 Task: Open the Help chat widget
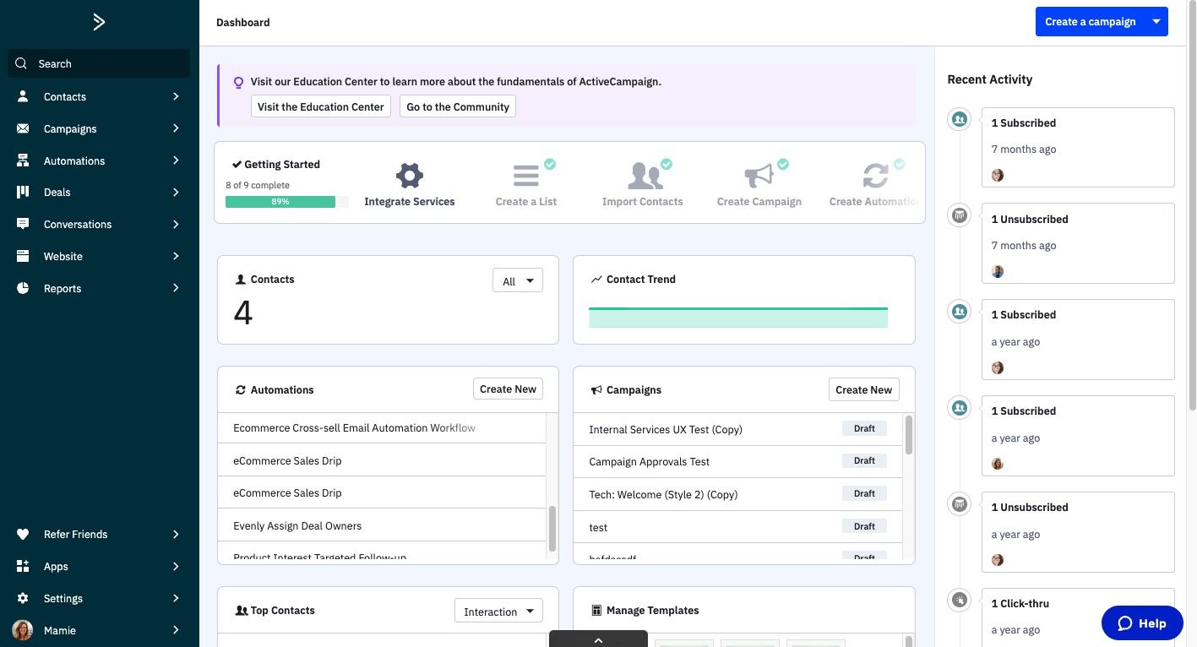1142,623
